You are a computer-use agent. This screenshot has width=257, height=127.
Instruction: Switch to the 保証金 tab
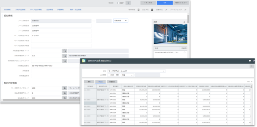tap(100, 82)
